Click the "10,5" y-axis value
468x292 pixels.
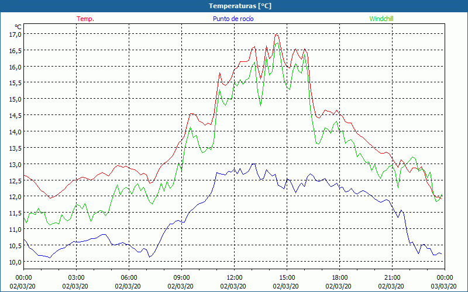coord(15,245)
